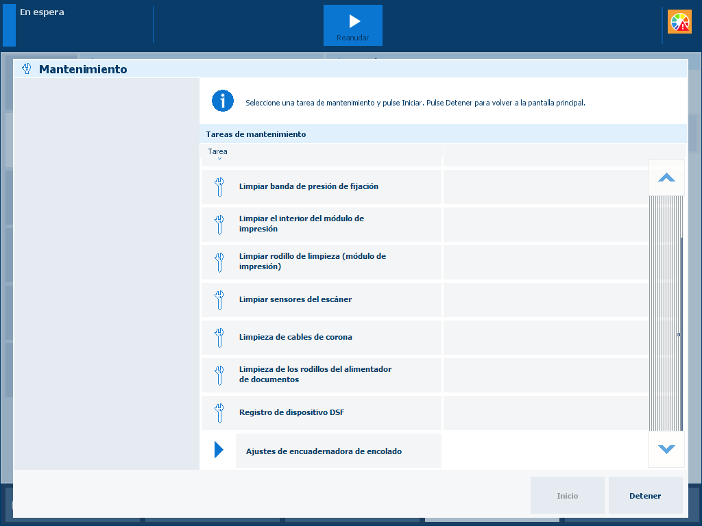The image size is (702, 526).
Task: Click the Detener button
Action: tap(645, 495)
